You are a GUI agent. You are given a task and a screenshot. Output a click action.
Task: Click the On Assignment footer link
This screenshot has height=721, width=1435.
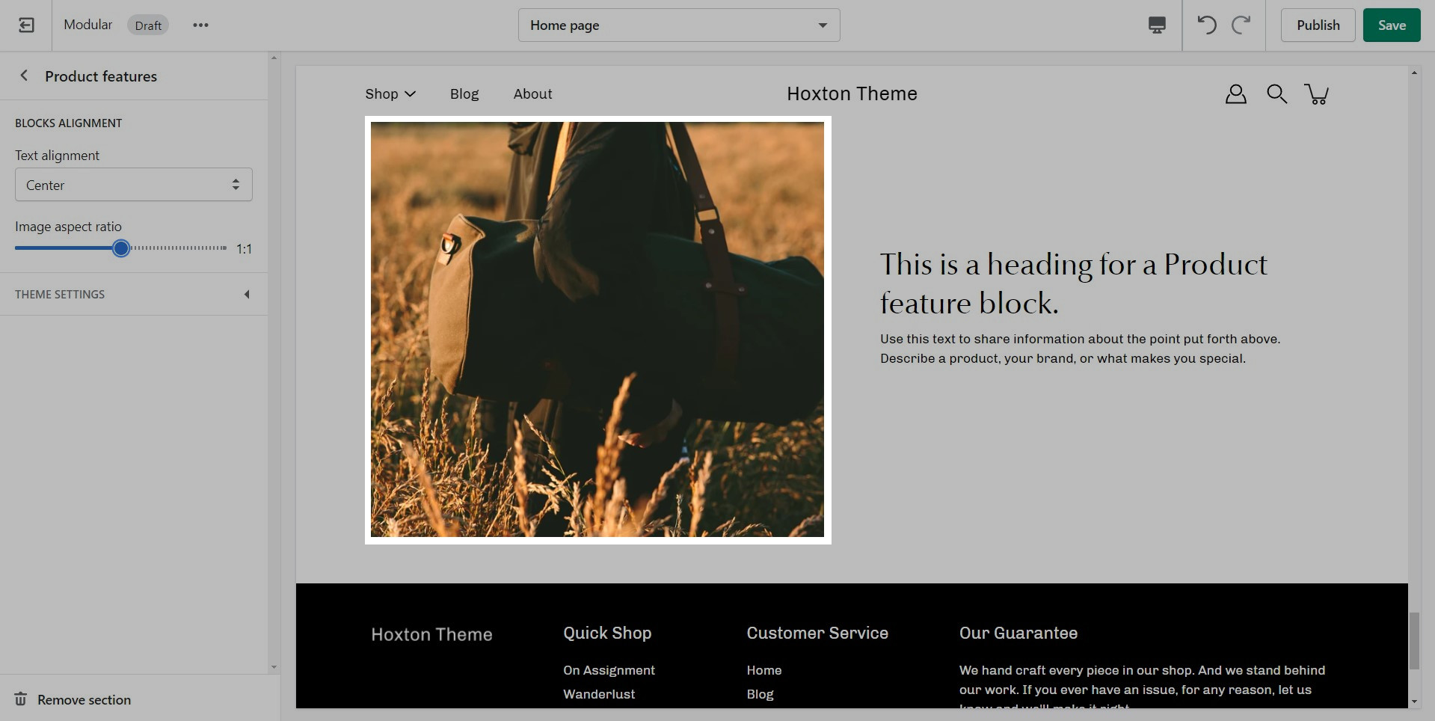pyautogui.click(x=609, y=670)
